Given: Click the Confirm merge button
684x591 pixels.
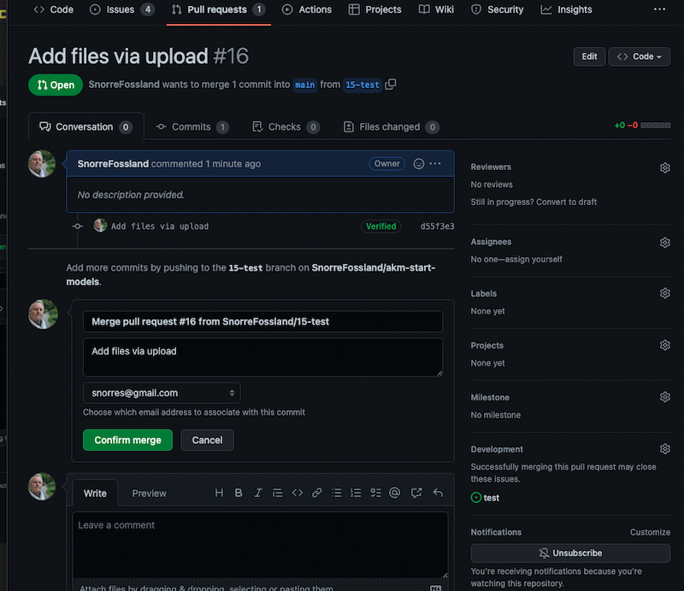Looking at the screenshot, I should pos(127,440).
